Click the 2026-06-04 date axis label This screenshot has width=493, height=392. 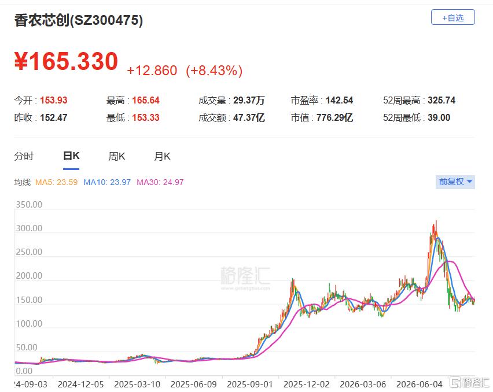[420, 384]
